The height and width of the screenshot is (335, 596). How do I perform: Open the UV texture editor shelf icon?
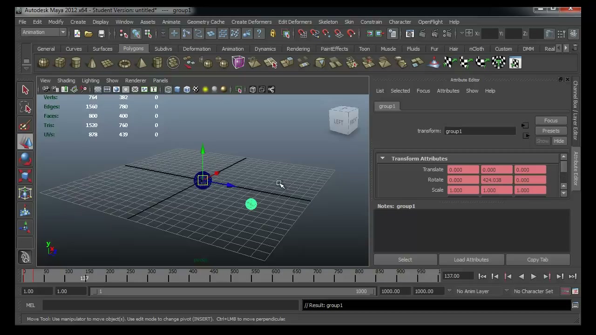[515, 63]
